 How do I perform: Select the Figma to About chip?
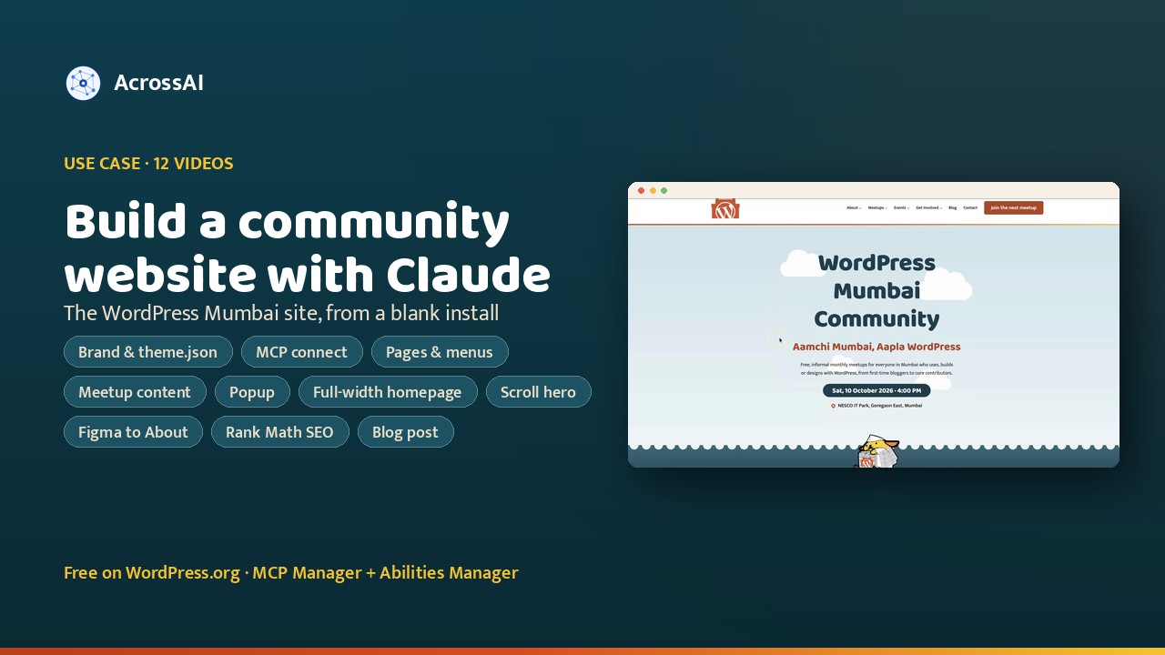[x=134, y=432]
